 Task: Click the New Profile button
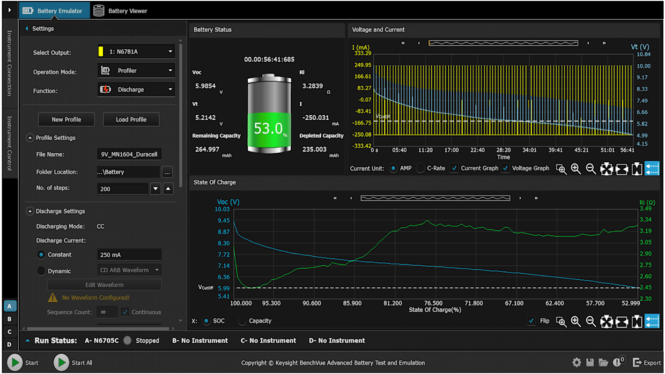tap(66, 120)
